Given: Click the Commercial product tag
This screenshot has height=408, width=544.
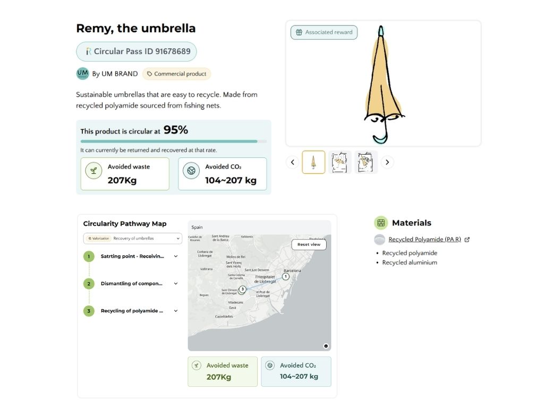Looking at the screenshot, I should (x=176, y=74).
